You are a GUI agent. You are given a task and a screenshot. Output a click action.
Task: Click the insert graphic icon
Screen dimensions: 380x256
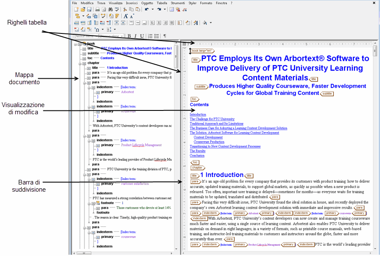click(x=178, y=9)
